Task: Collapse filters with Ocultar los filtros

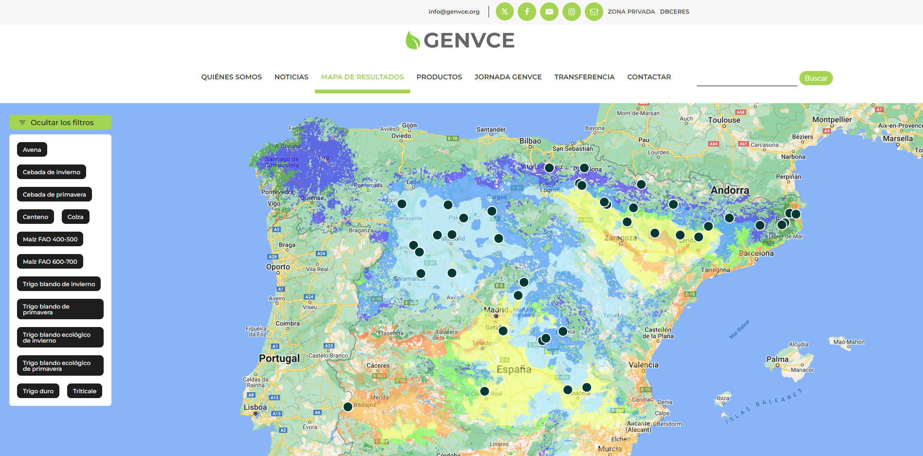Action: [60, 122]
